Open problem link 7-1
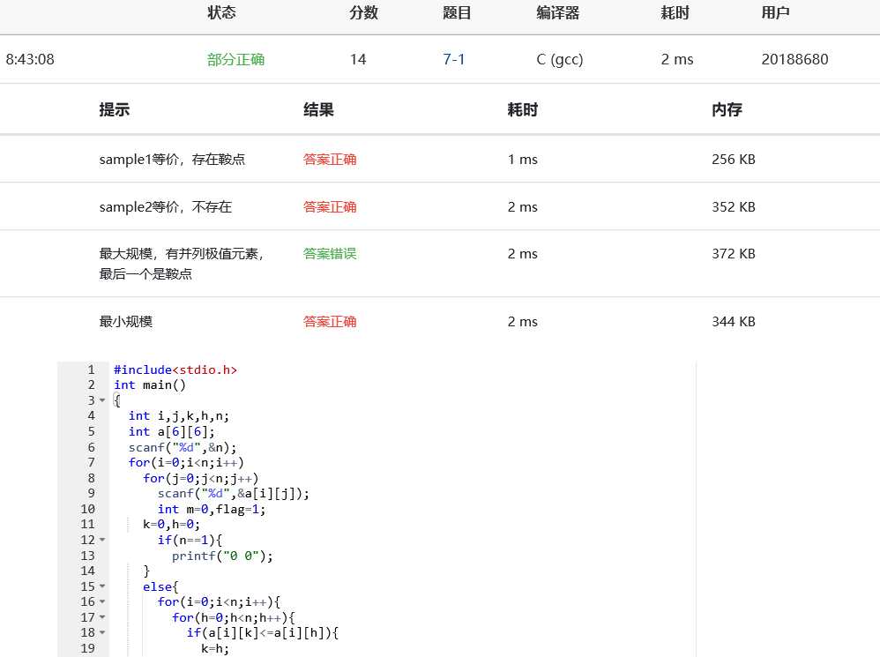 tap(453, 59)
